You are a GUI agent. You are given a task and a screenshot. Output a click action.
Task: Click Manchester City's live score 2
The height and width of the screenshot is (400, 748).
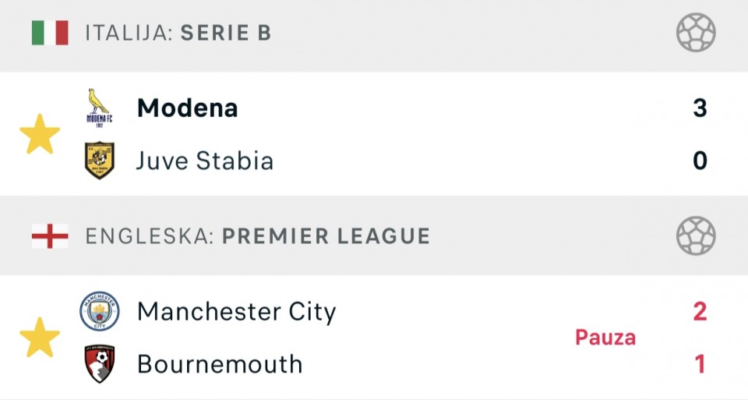700,312
